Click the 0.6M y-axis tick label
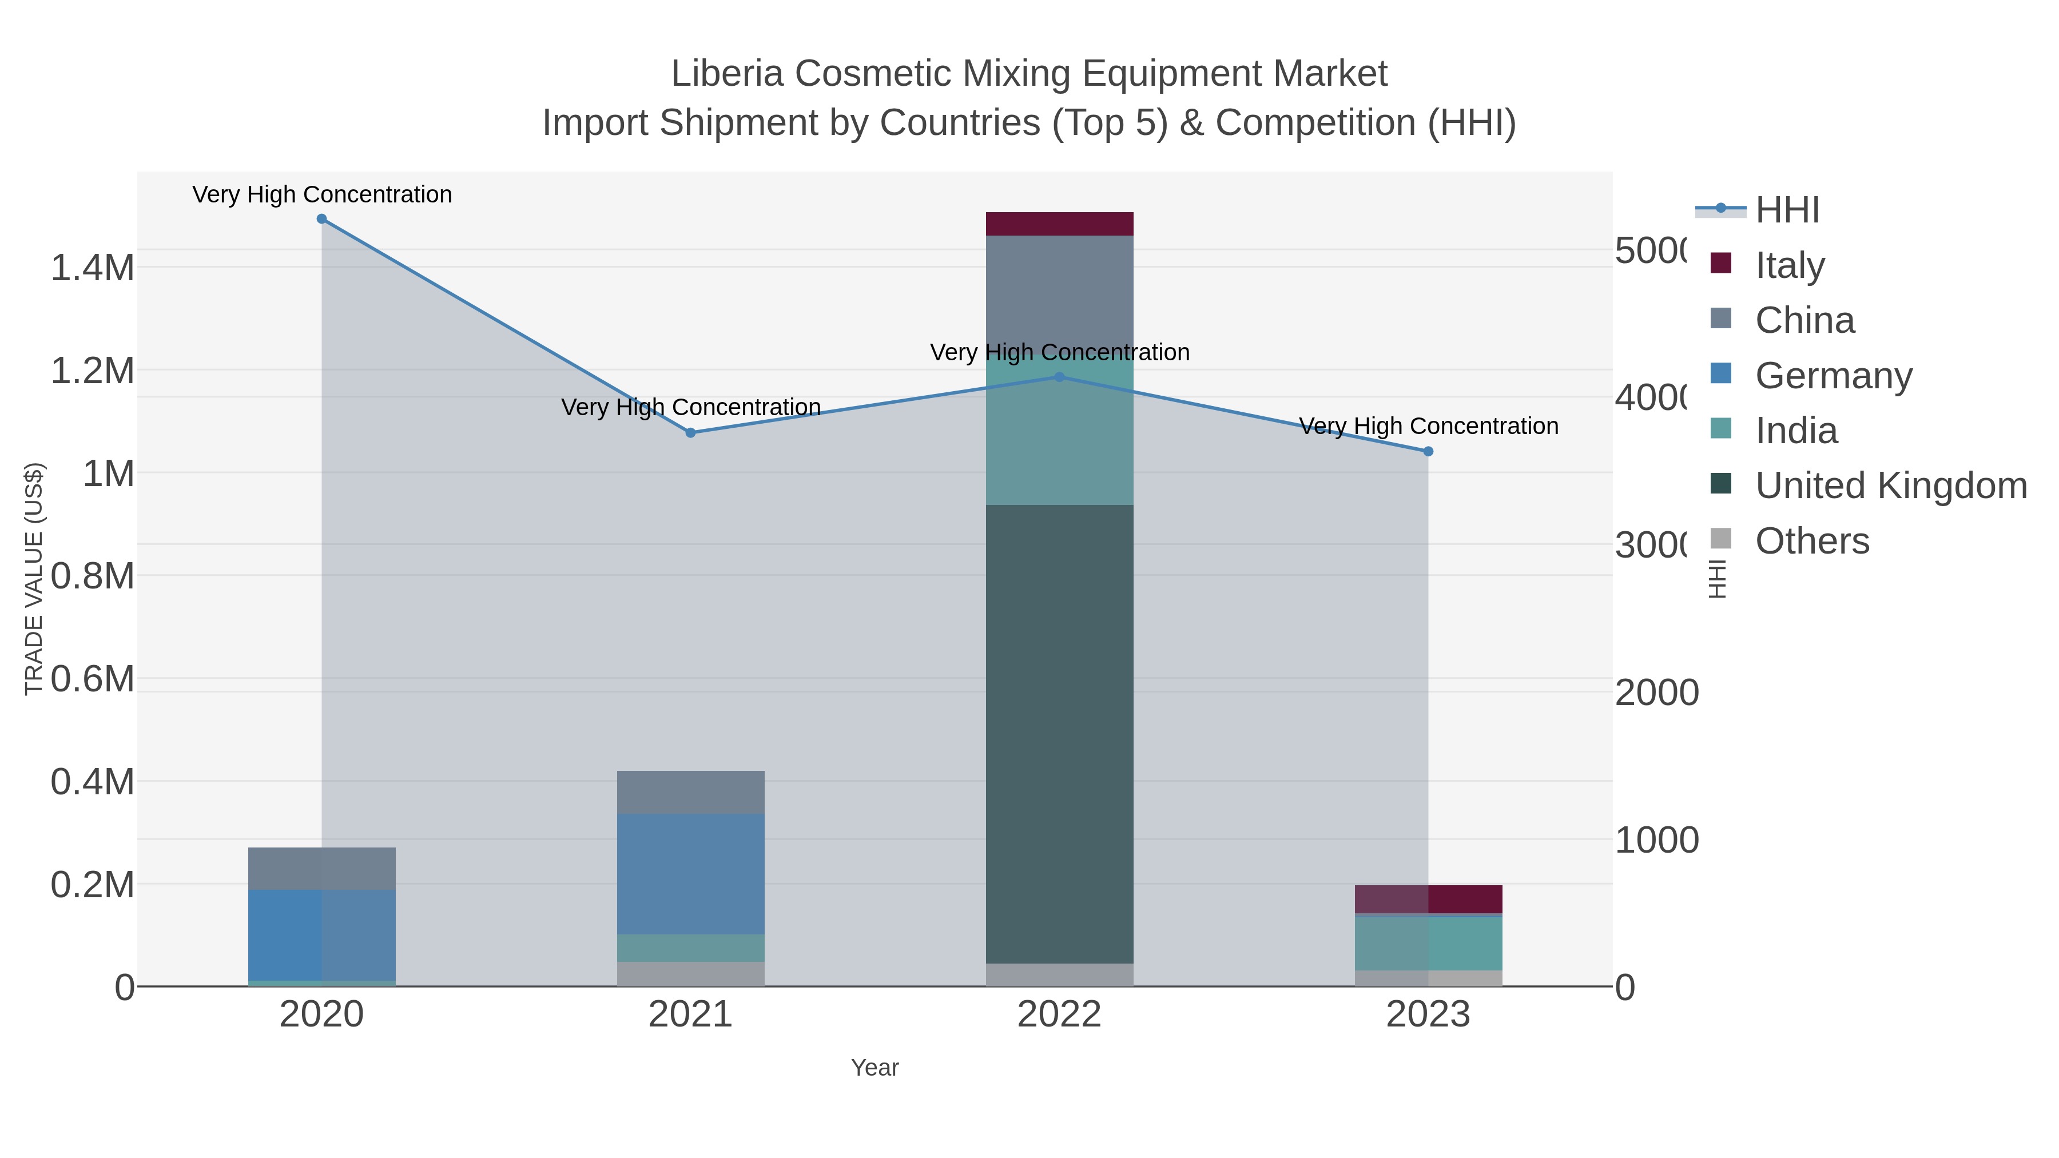 click(93, 679)
